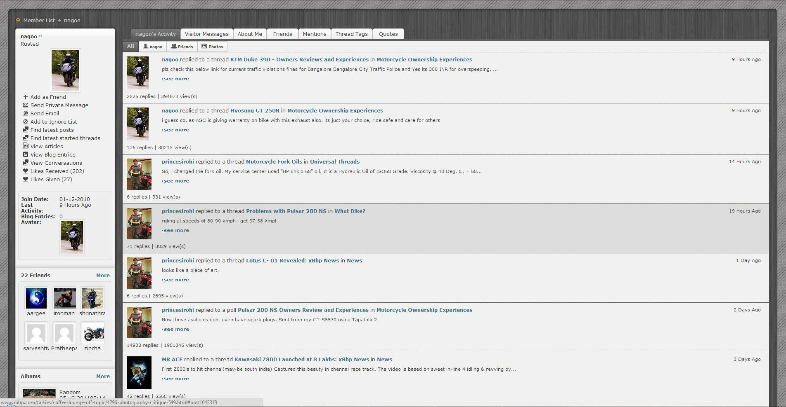Click nagoo's large profile picture
Viewport: 786px width, 407px height.
pyautogui.click(x=66, y=70)
